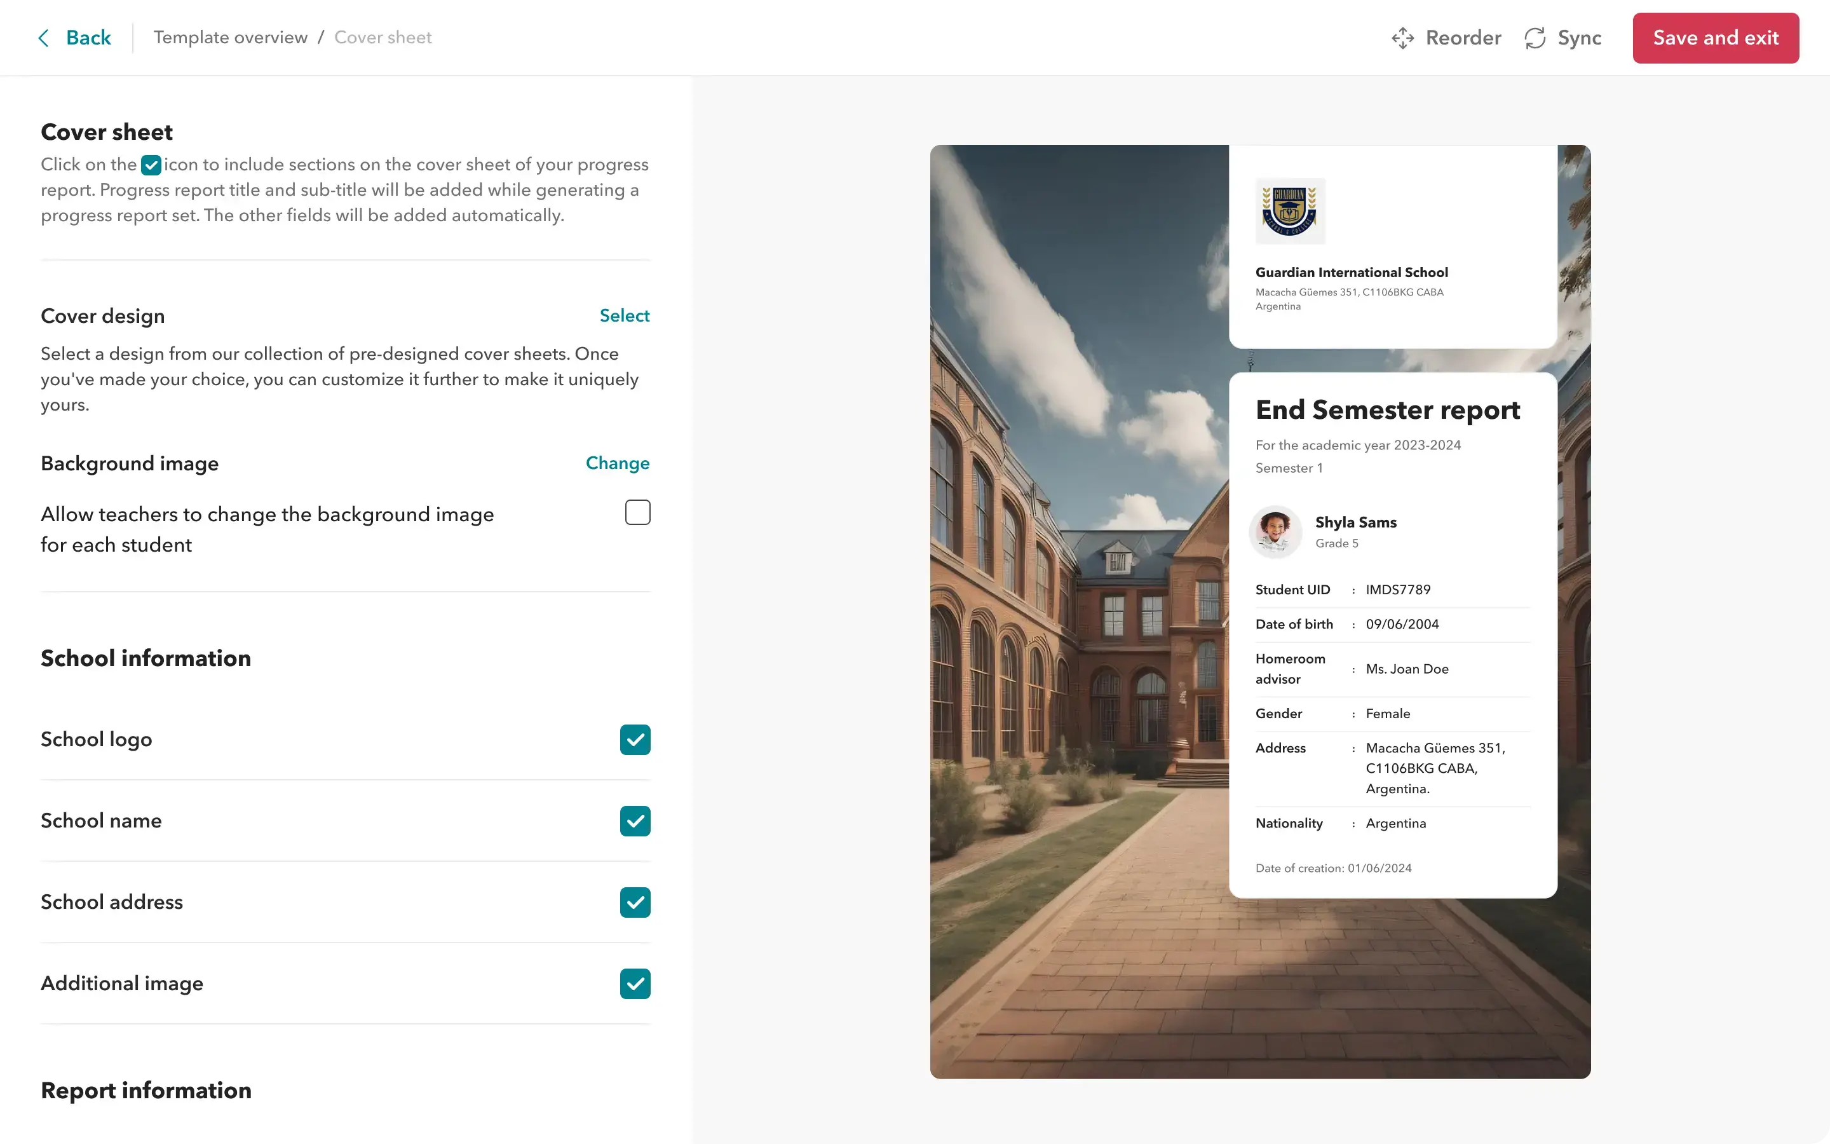Click the Back navigation arrow icon
The image size is (1830, 1144).
44,37
